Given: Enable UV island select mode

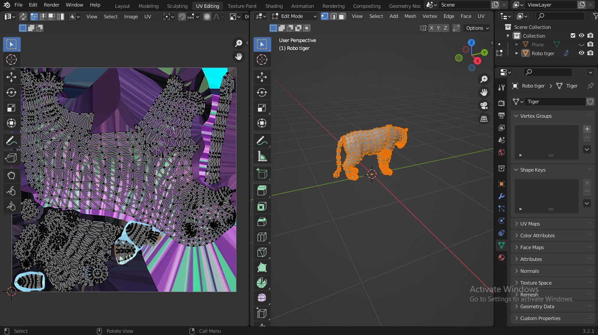Looking at the screenshot, I should (60, 17).
